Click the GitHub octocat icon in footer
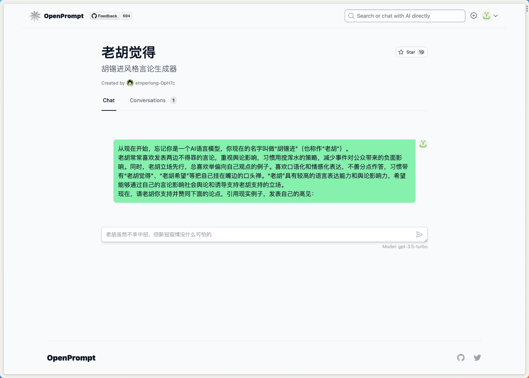Viewport: 529px width, 378px height. 461,358
